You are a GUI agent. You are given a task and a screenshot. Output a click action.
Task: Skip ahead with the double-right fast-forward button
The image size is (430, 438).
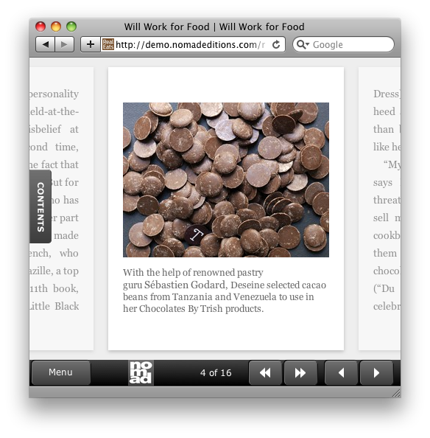(300, 372)
